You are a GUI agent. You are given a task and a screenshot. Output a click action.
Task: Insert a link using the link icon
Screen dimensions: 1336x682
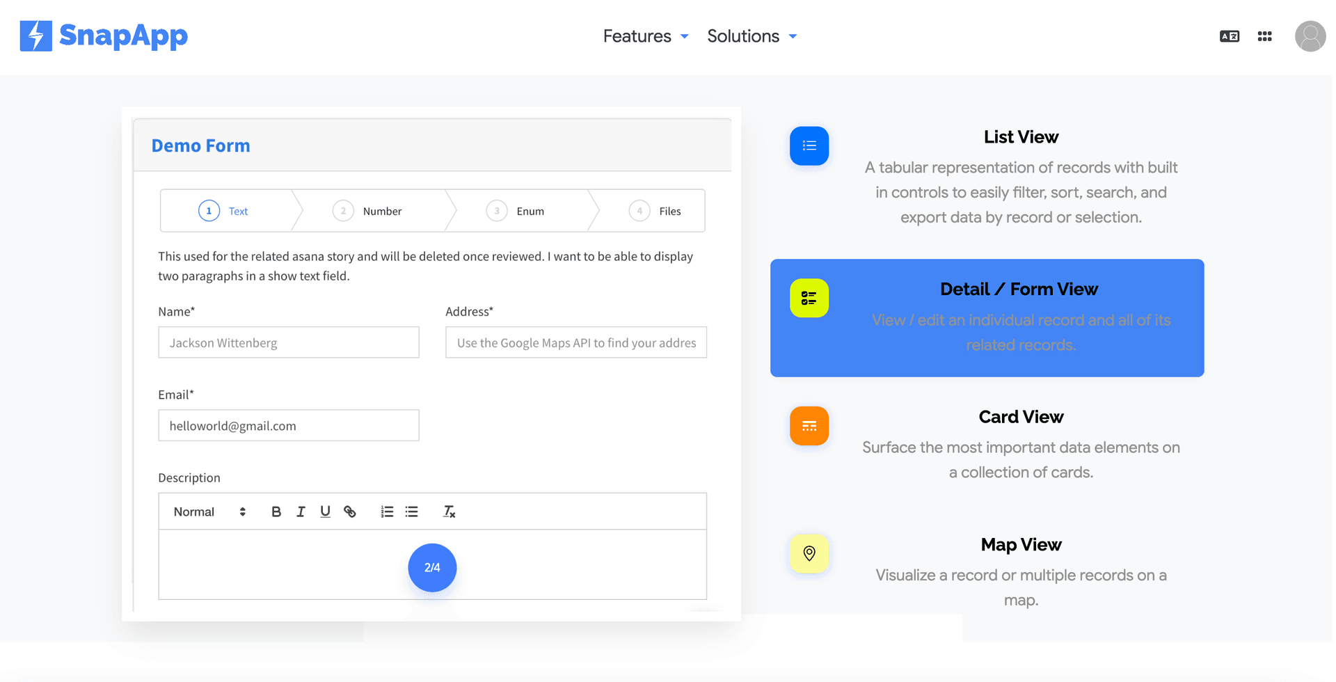pyautogui.click(x=350, y=511)
